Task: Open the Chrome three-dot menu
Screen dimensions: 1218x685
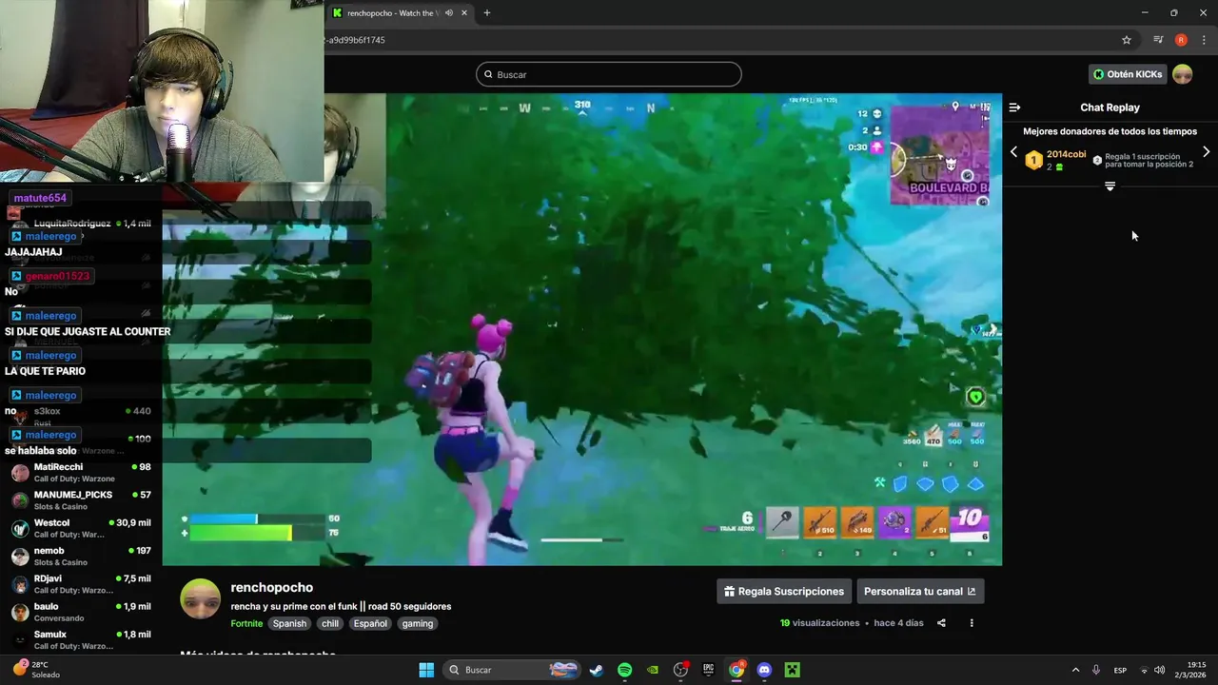Action: click(1204, 40)
